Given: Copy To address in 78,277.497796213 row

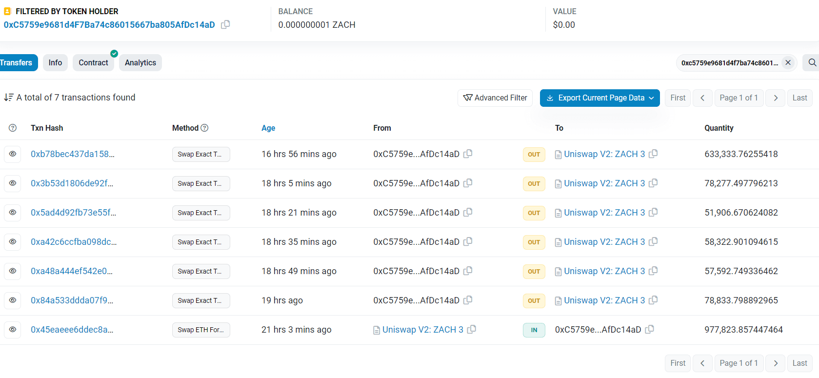Looking at the screenshot, I should pos(653,183).
